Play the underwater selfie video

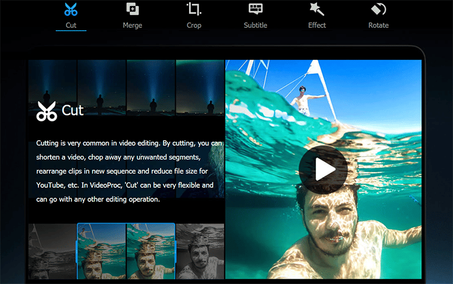(323, 170)
